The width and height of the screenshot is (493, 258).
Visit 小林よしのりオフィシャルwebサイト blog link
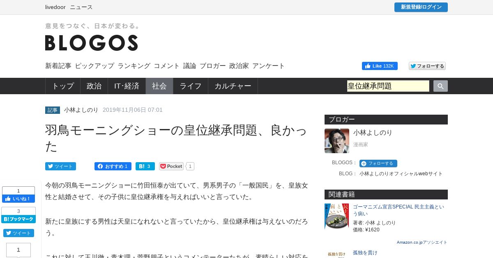click(x=401, y=174)
